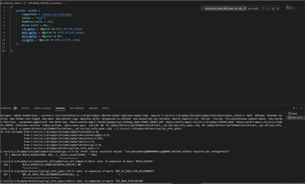Open the DEBUG CONSOLE tab
The image size is (305, 184).
[42, 108]
